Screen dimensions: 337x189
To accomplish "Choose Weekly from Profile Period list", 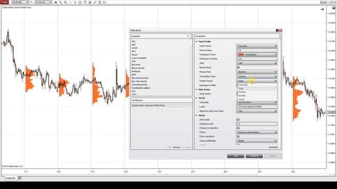I will [257, 92].
